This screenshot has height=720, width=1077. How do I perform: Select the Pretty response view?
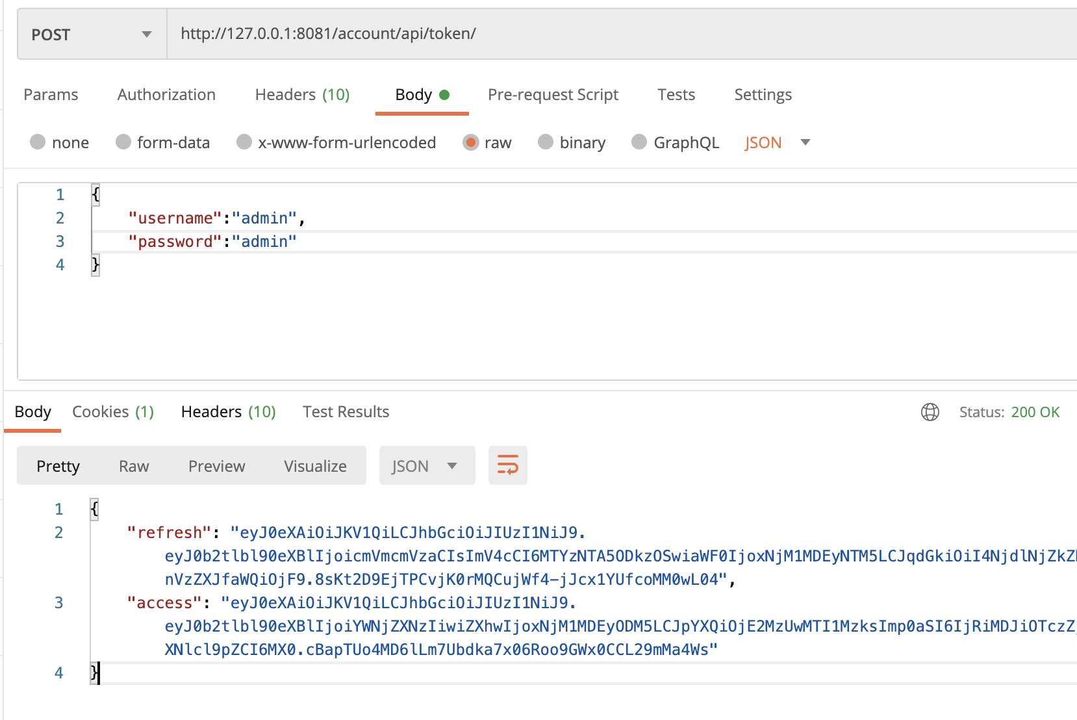58,466
